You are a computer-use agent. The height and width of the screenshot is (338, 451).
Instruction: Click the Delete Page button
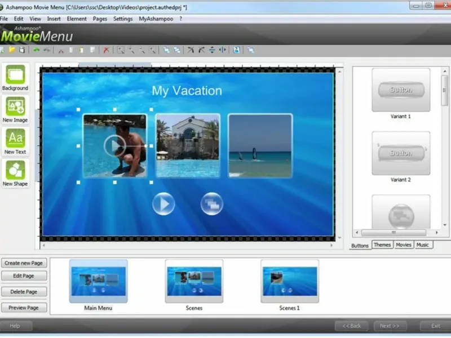point(24,292)
